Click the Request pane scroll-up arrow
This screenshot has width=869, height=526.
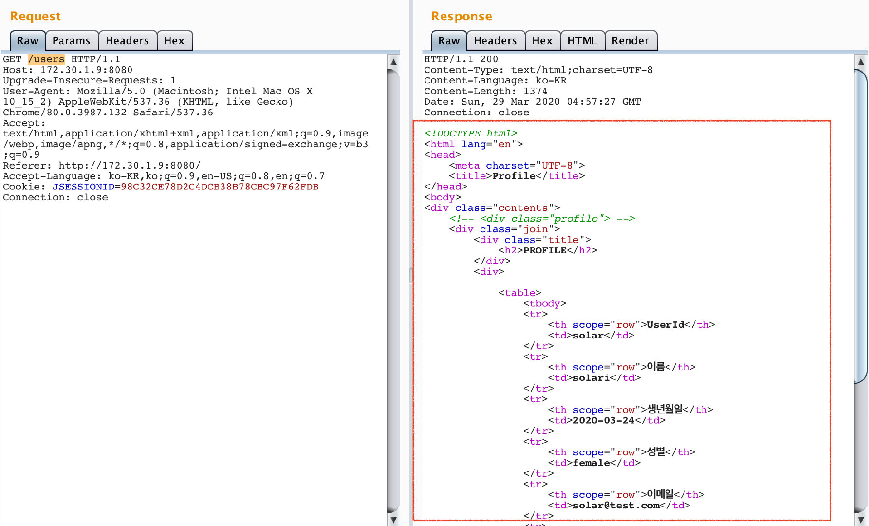point(393,62)
